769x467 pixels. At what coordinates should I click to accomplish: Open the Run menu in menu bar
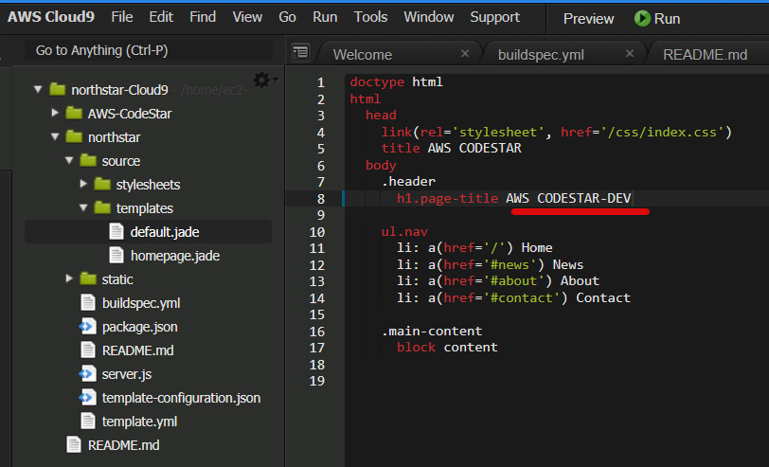(325, 17)
